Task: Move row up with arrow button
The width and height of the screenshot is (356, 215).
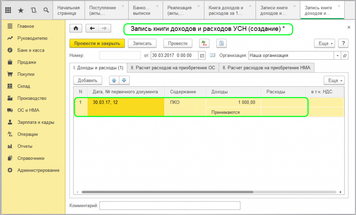Action: pyautogui.click(x=114, y=80)
